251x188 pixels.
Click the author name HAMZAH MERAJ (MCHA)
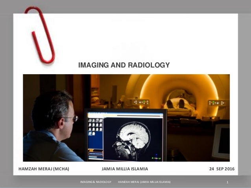pyautogui.click(x=44, y=169)
